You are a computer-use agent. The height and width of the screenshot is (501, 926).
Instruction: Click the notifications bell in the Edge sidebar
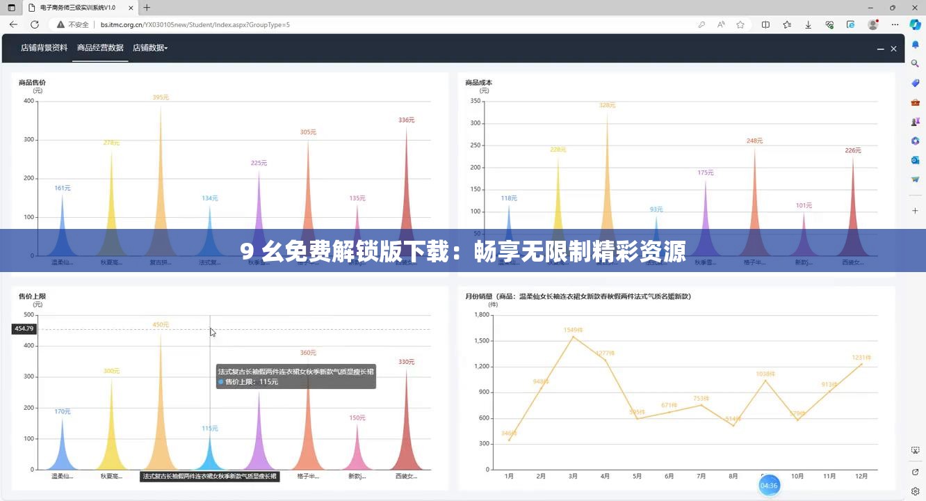pos(916,45)
